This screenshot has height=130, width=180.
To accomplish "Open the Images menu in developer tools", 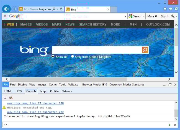I will [42, 85].
